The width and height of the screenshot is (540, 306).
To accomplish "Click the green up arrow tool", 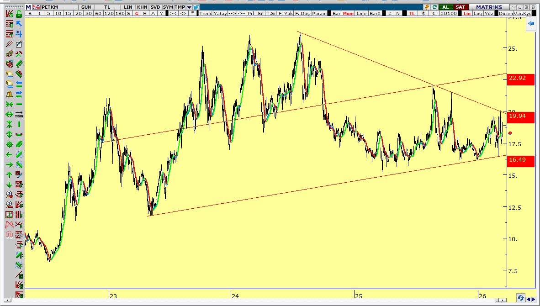I will pyautogui.click(x=9, y=175).
